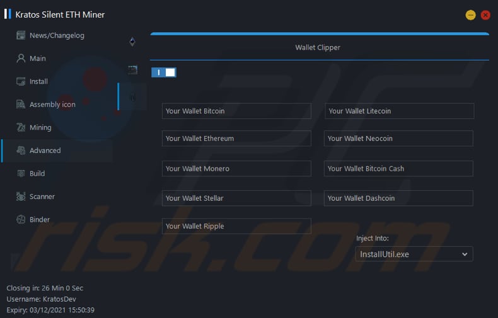This screenshot has width=498, height=318.
Task: Click the News/Changelog newspaper icon
Action: tap(21, 35)
